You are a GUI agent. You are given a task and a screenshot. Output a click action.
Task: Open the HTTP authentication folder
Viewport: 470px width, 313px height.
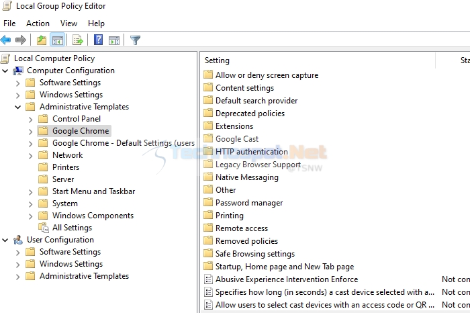[252, 152]
